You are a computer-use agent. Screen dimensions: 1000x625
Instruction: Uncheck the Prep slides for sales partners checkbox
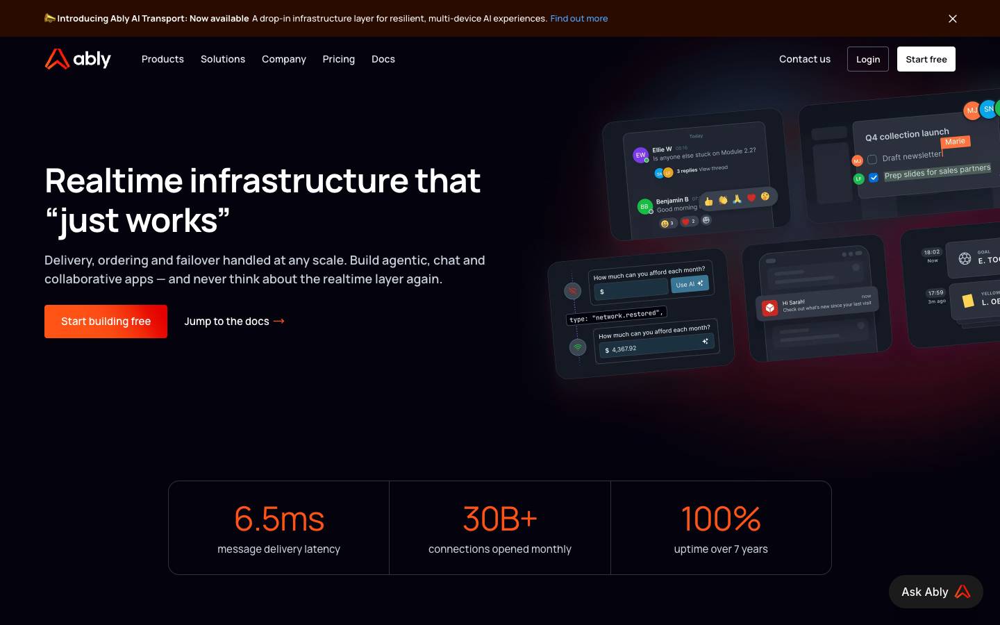click(x=874, y=177)
